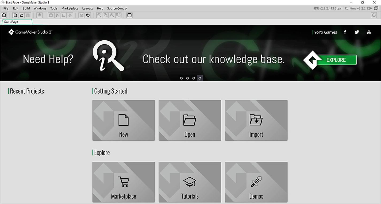381x204 pixels.
Task: Open the Source Control menu
Action: pyautogui.click(x=117, y=8)
